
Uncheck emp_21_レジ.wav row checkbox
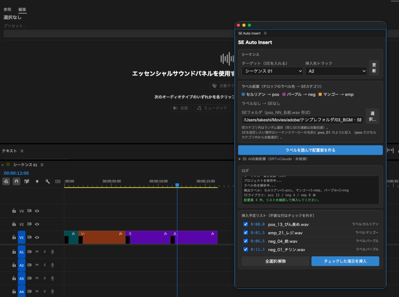tap(245, 233)
